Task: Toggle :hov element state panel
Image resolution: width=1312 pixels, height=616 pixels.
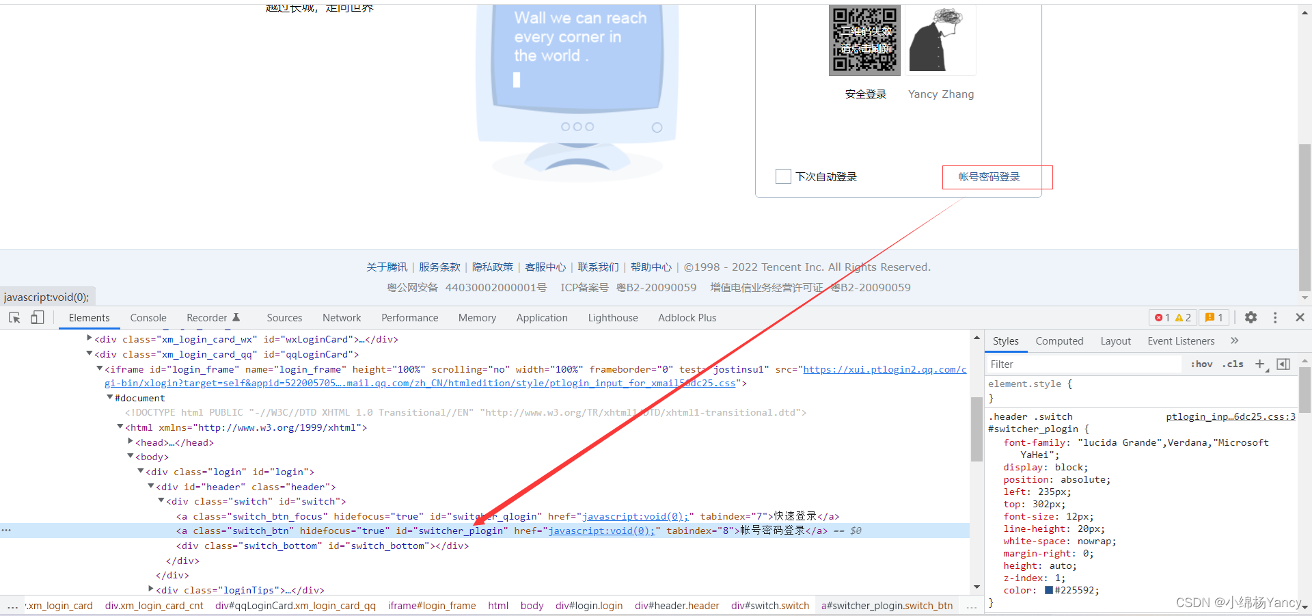Action: [x=1201, y=364]
